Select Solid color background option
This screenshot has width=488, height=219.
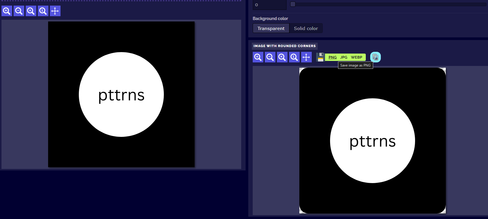(306, 28)
